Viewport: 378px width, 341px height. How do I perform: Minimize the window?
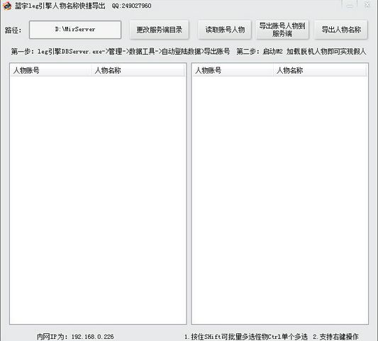click(350, 4)
